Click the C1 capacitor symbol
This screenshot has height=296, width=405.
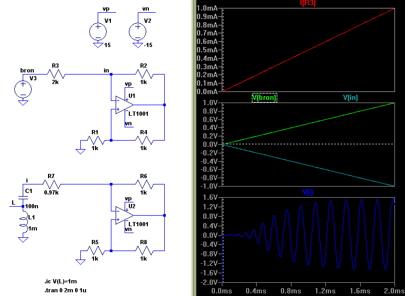click(x=23, y=197)
